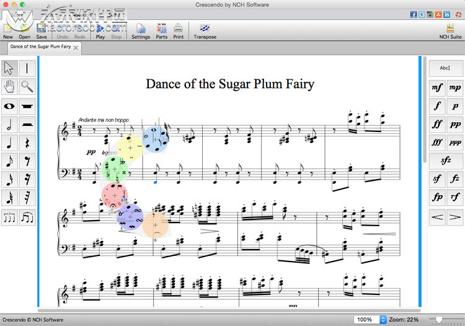Insert the fp dynamic marking

[437, 197]
